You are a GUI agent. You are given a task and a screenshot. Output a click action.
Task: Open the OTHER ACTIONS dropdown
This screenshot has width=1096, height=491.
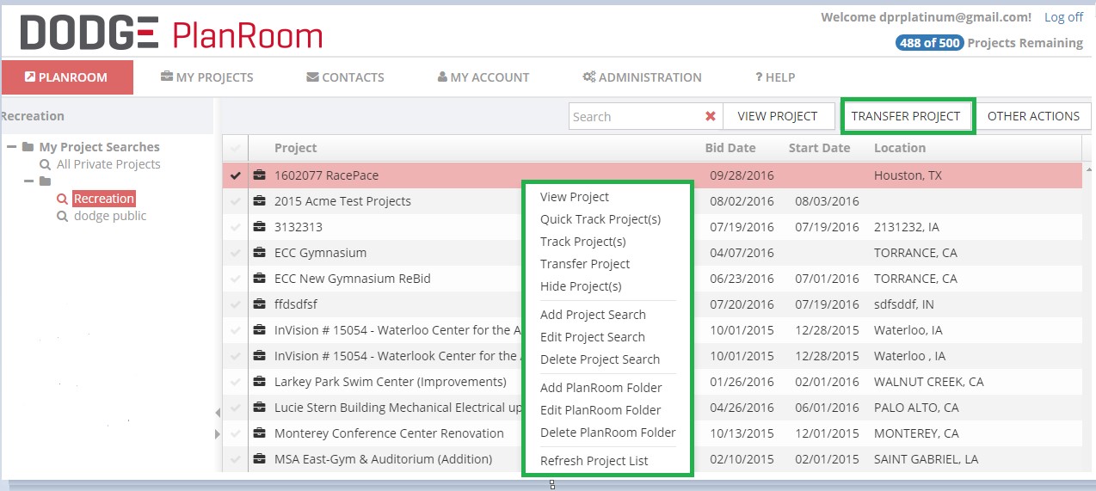(x=1033, y=116)
